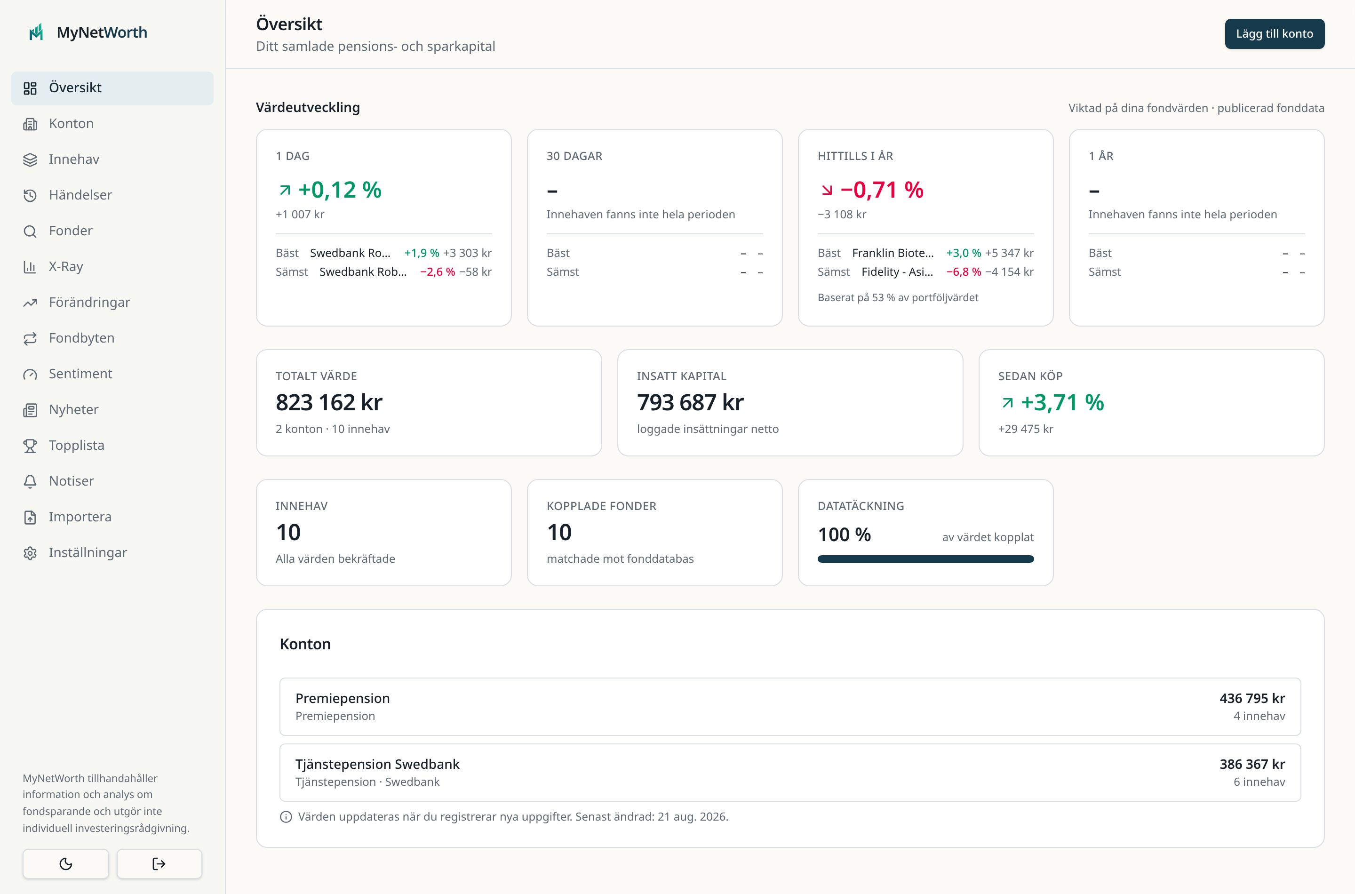Open Förändringar in the sidebar

point(112,303)
